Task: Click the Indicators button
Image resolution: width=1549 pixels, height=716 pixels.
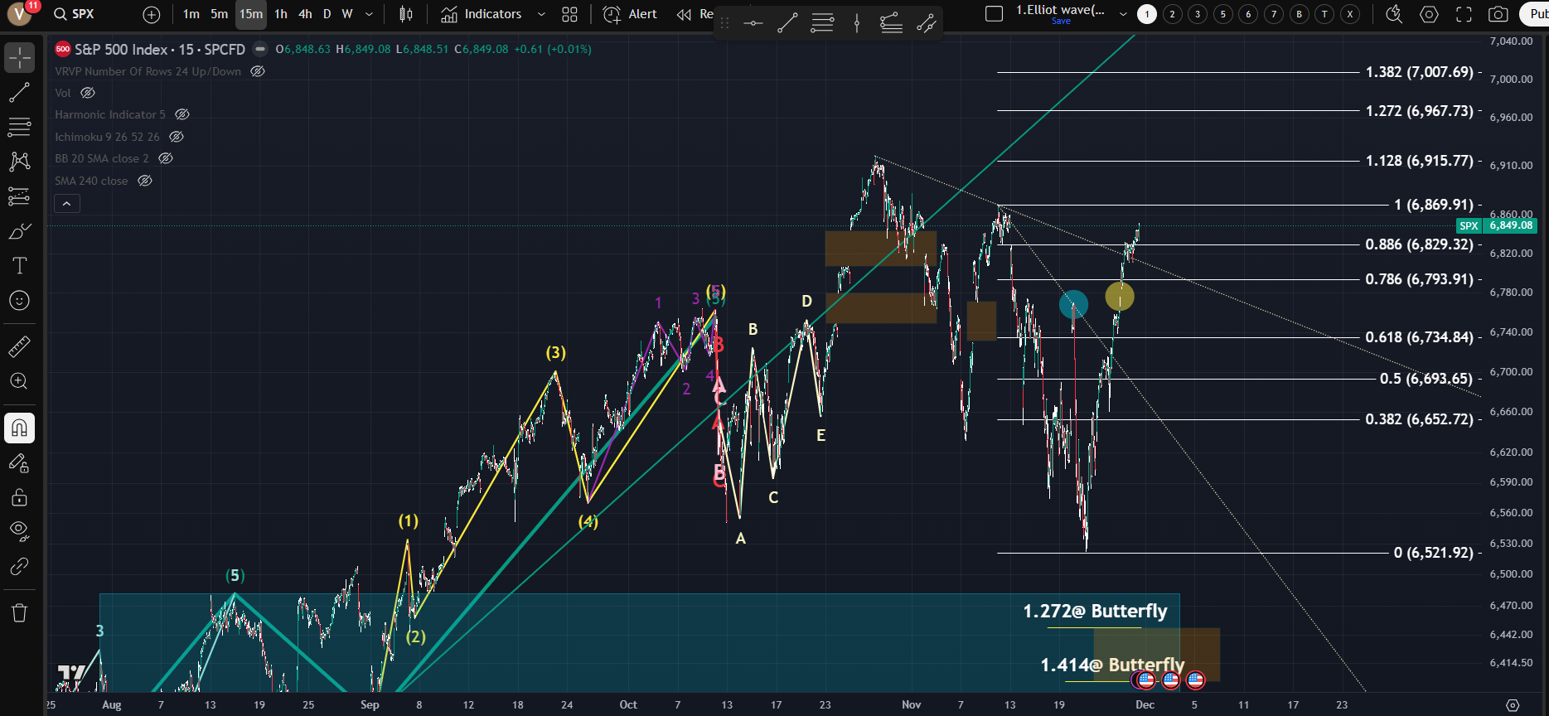Action: (x=482, y=14)
